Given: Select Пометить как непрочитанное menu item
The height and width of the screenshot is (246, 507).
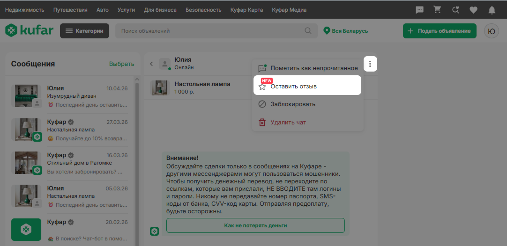Looking at the screenshot, I should pos(308,68).
